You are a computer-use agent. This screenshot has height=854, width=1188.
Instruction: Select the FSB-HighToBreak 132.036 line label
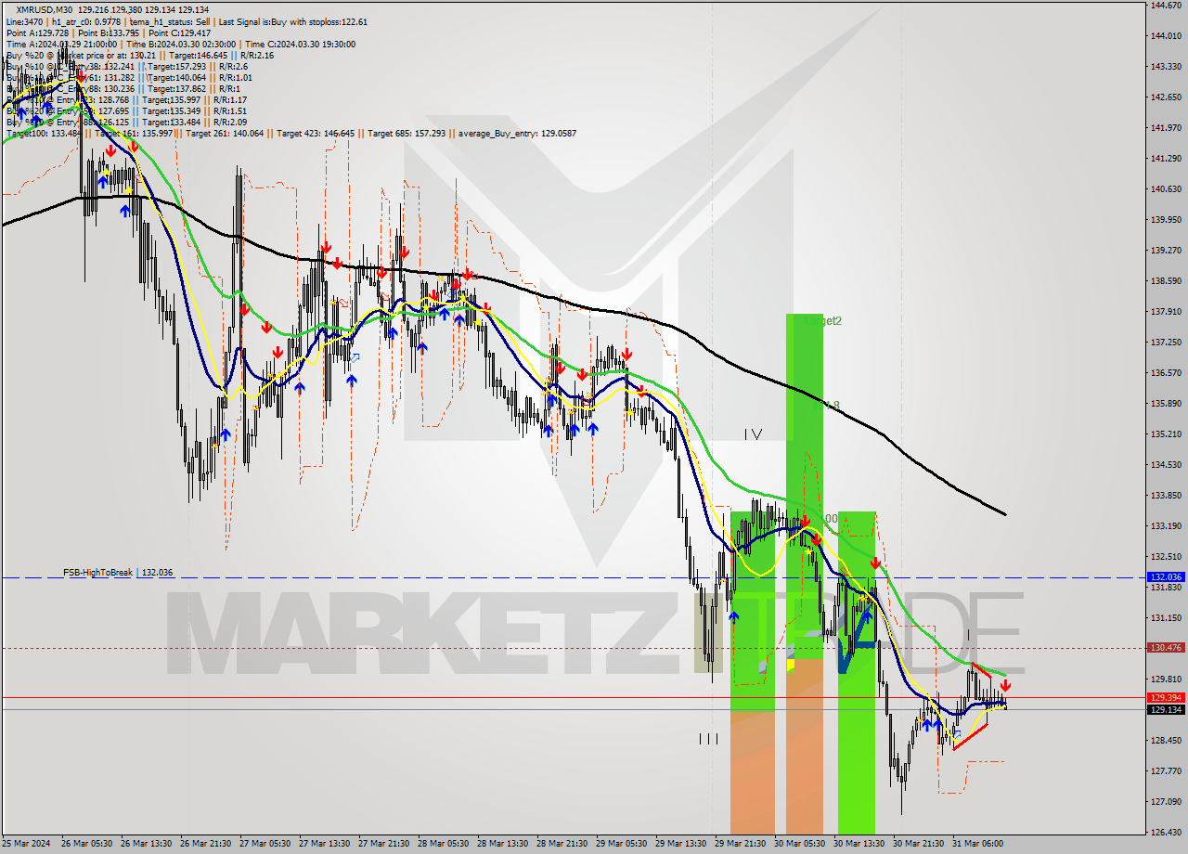point(118,573)
